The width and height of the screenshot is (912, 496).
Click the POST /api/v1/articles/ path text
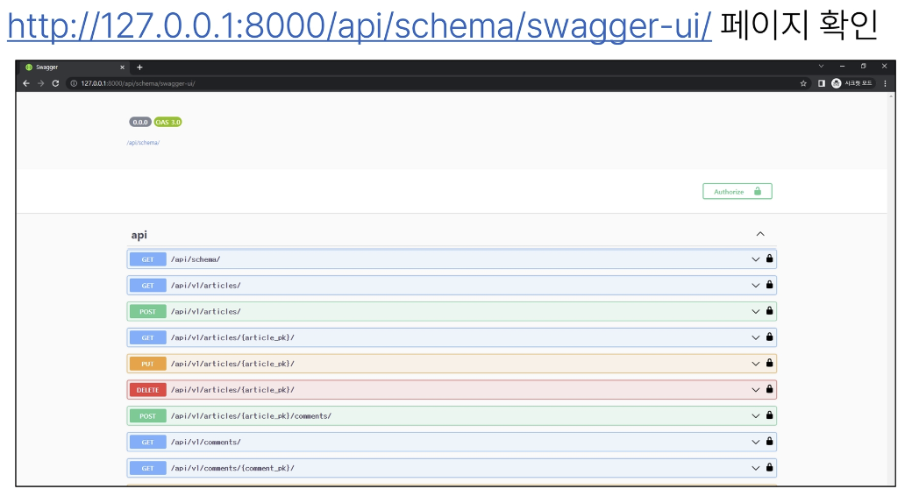(x=206, y=312)
